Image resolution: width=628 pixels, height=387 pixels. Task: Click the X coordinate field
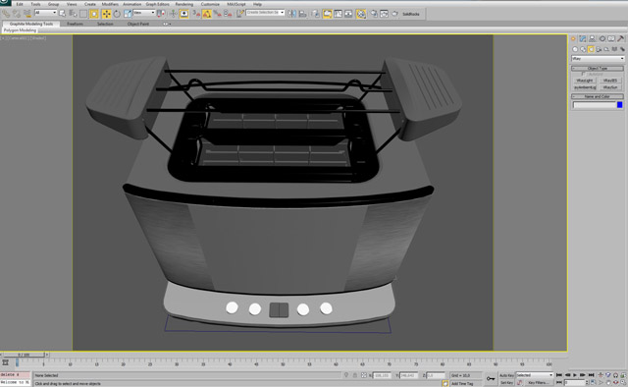[x=382, y=375]
